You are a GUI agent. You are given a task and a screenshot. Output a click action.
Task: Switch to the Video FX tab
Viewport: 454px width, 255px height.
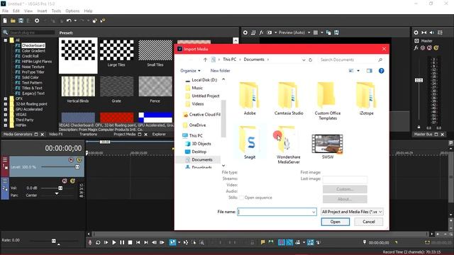55,134
